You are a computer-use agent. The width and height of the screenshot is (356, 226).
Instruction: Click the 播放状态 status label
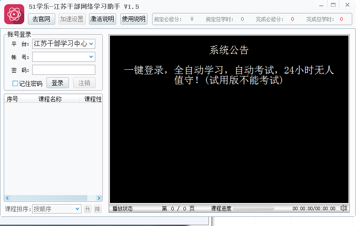point(122,208)
